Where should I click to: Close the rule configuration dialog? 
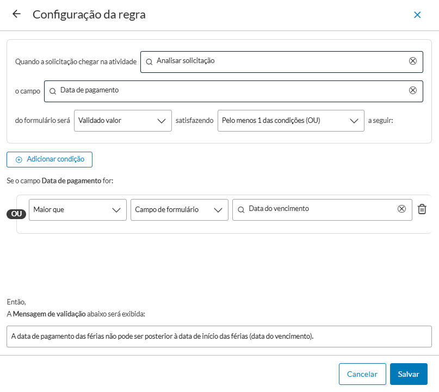[x=417, y=15]
